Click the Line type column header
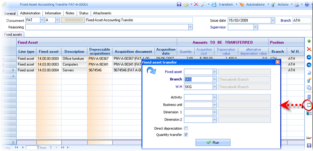The width and height of the screenshot is (313, 151). 26,51
